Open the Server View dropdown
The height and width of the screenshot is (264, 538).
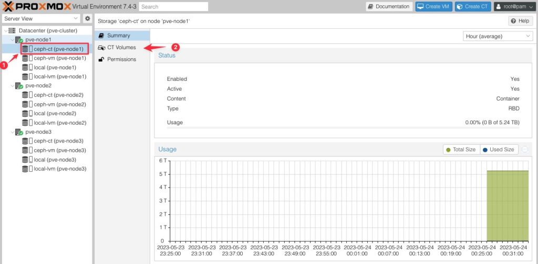76,18
